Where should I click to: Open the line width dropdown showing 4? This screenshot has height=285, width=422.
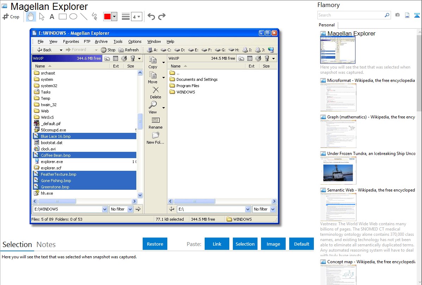pos(136,17)
